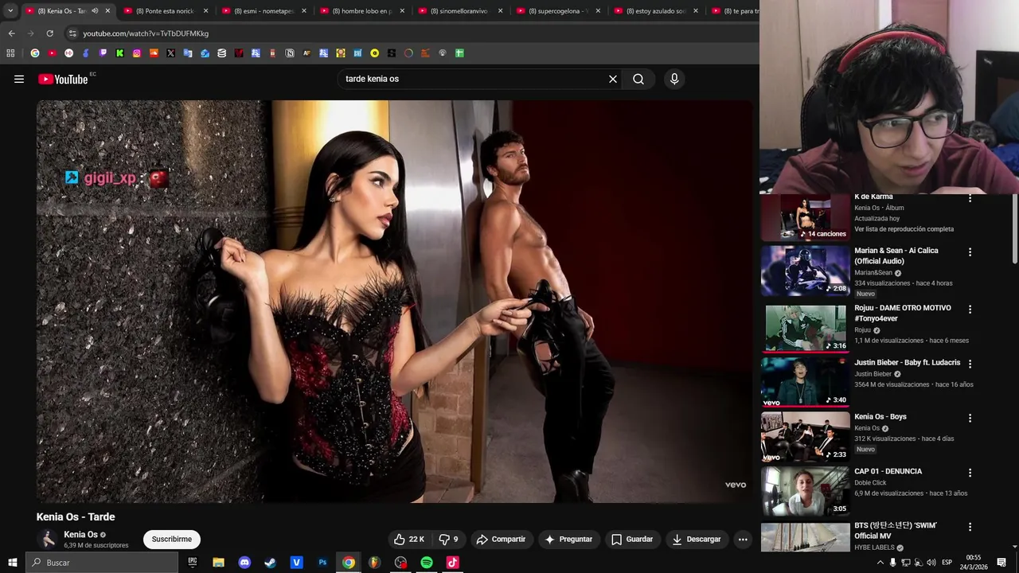
Task: Dislike the video (9 thumbs down)
Action: pyautogui.click(x=449, y=539)
